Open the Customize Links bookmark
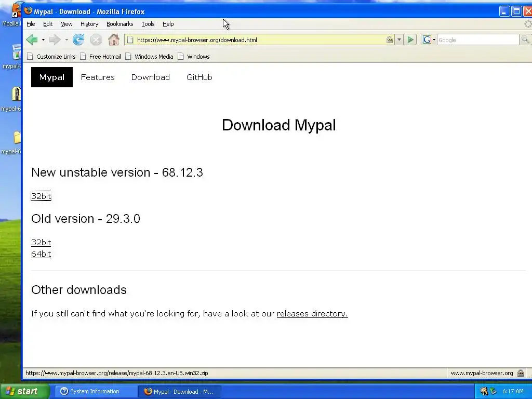532x399 pixels. tap(51, 56)
